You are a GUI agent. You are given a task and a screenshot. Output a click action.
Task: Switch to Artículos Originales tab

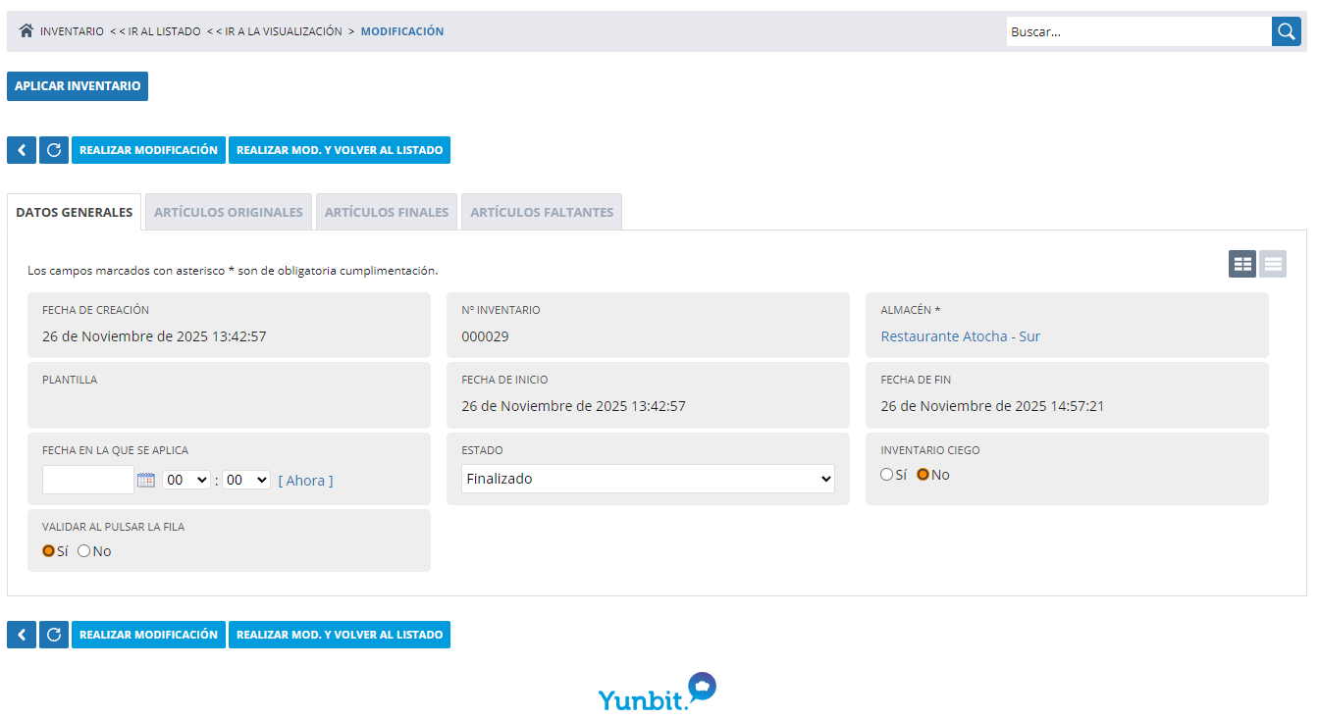(229, 212)
